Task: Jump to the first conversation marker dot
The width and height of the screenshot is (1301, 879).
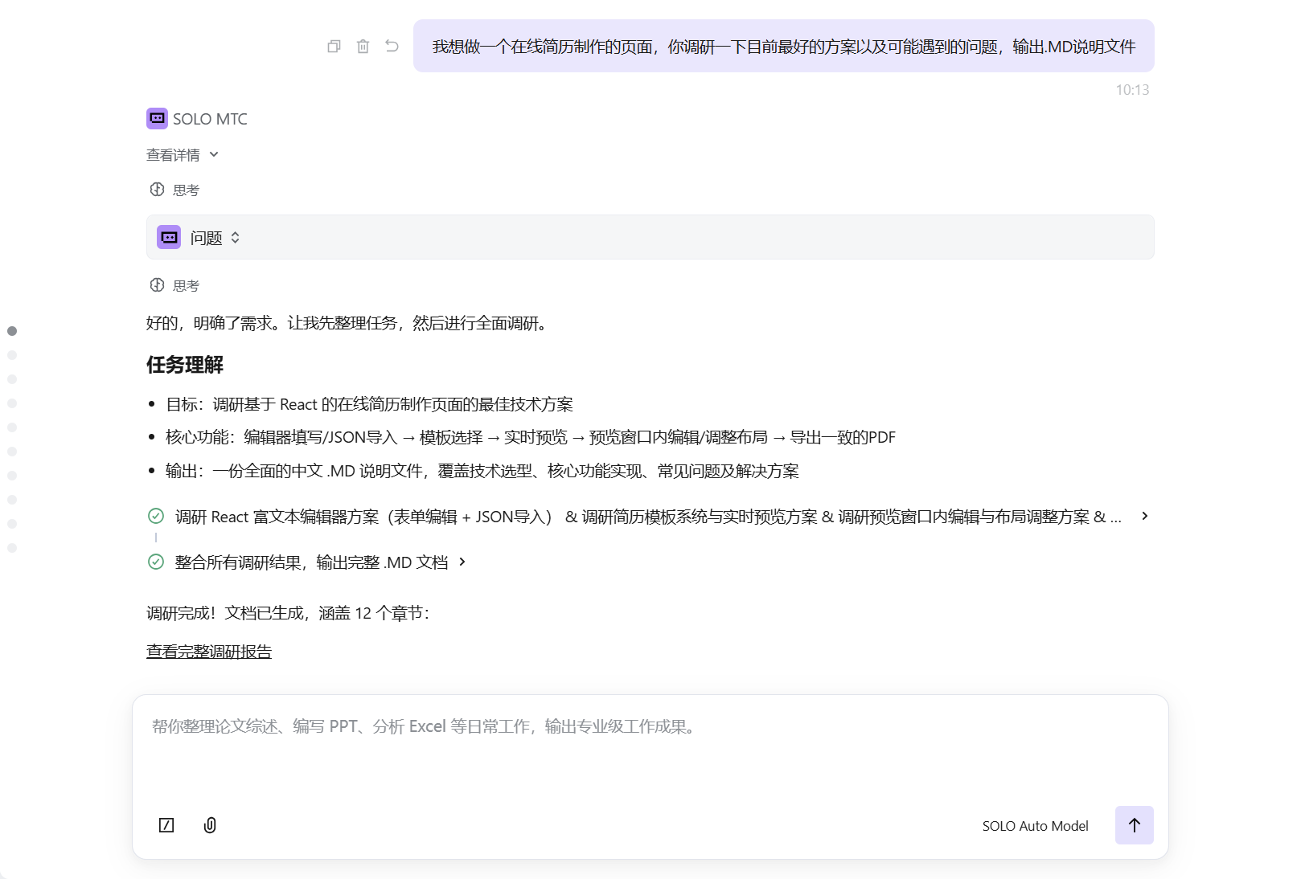Action: pyautogui.click(x=12, y=331)
